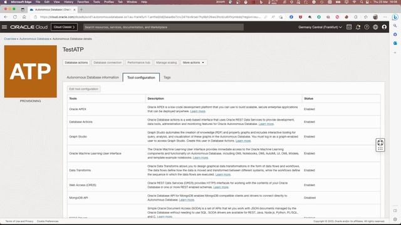Screen dimensions: 401x225
Task: Click the browser address bar URL
Action: click(x=150, y=17)
